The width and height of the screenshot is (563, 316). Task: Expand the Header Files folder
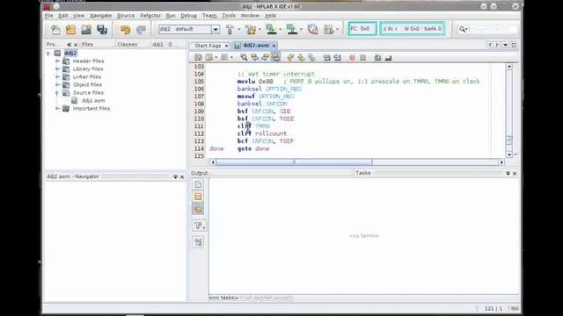coord(57,61)
